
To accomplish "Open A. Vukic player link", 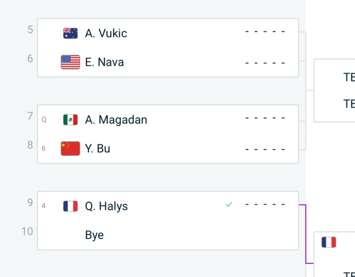I will tap(106, 34).
